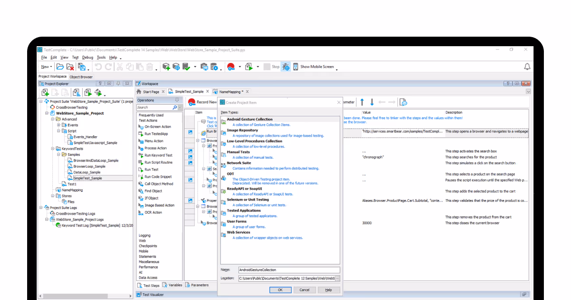This screenshot has width=571, height=300.
Task: Open the workspace tab list dropdown at far right
Action: (x=528, y=91)
